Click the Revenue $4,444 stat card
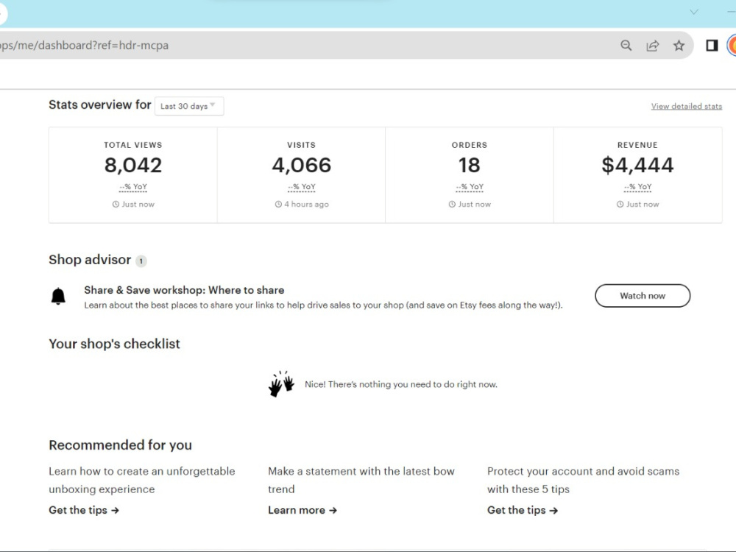 637,174
